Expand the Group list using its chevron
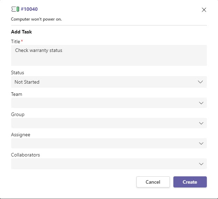The height and width of the screenshot is (199, 218). (201, 123)
